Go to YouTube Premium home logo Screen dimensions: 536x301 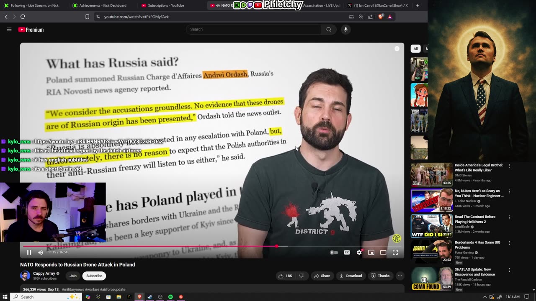pyautogui.click(x=31, y=30)
